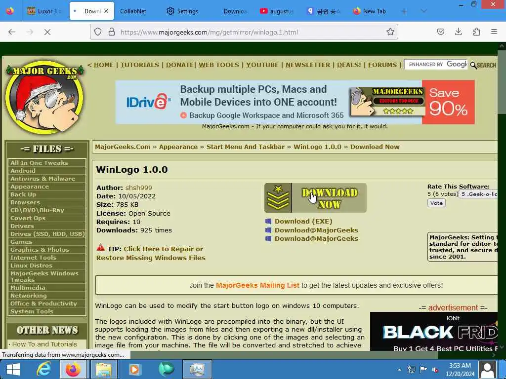The width and height of the screenshot is (506, 379).
Task: Launch Internet Explorer from taskbar
Action: tap(43, 369)
